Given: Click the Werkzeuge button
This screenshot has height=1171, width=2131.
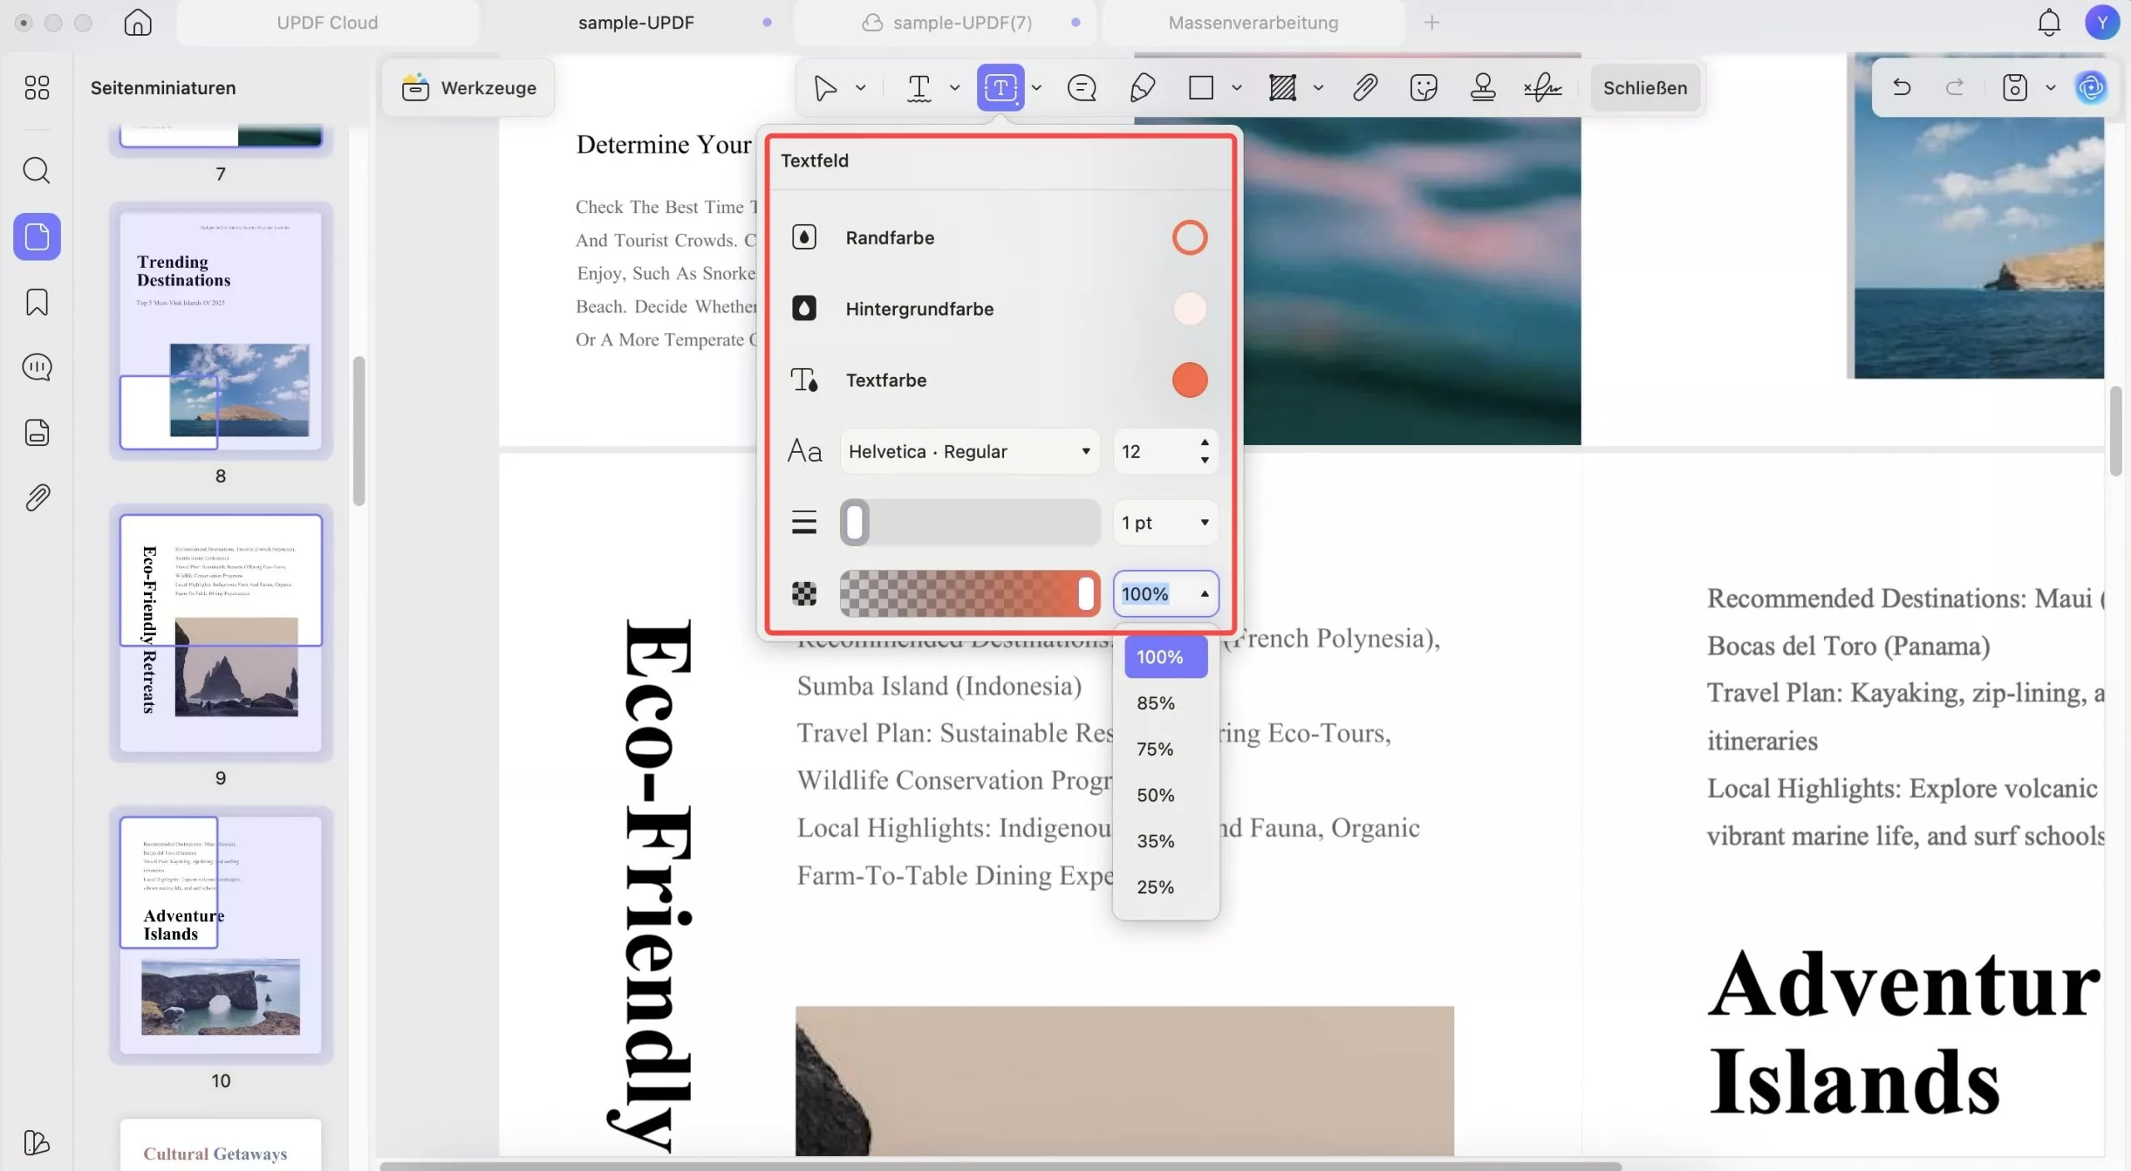Looking at the screenshot, I should coord(469,87).
